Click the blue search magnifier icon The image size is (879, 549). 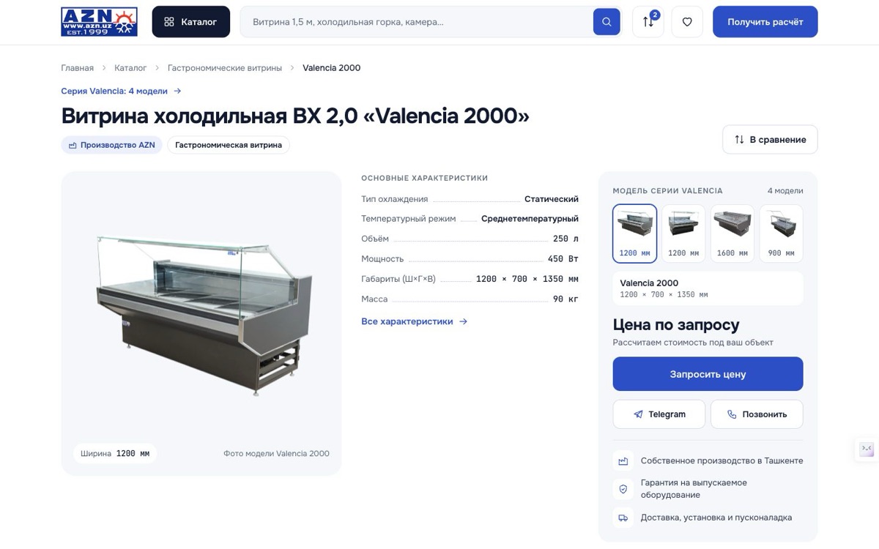click(607, 22)
